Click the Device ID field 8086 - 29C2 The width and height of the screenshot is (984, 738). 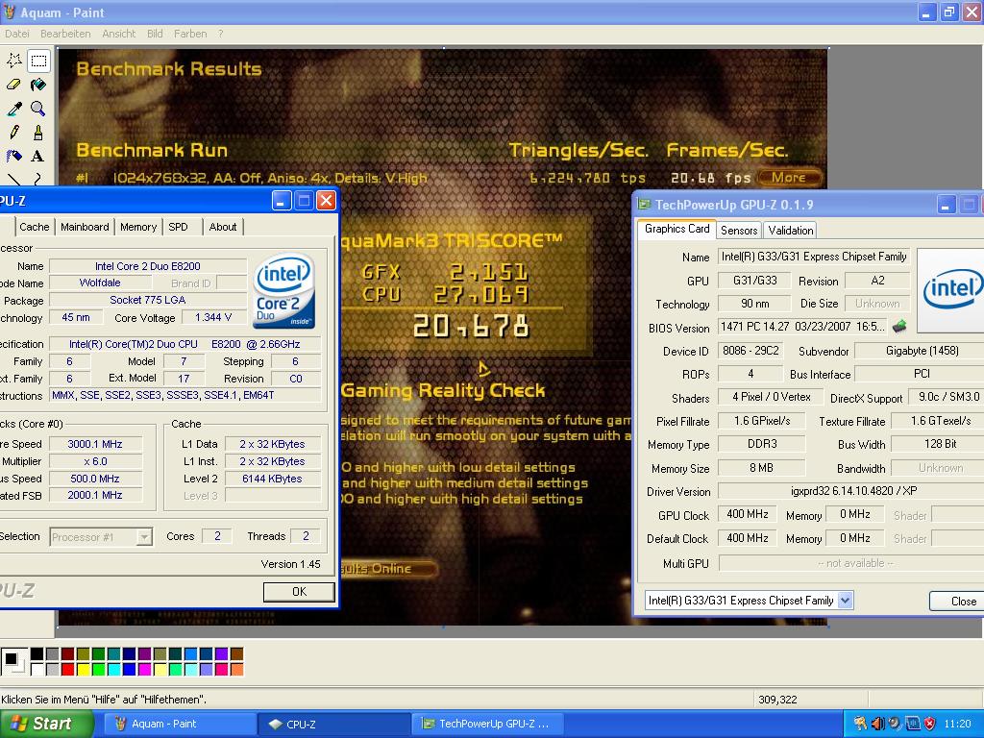(x=750, y=351)
